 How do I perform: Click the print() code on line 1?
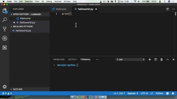tap(67, 14)
